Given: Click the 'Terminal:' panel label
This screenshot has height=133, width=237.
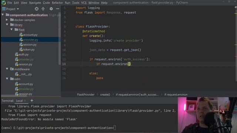Looking at the screenshot, I should [x=7, y=101].
